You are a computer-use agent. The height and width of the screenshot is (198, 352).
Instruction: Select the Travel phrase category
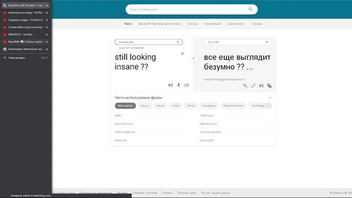(175, 106)
